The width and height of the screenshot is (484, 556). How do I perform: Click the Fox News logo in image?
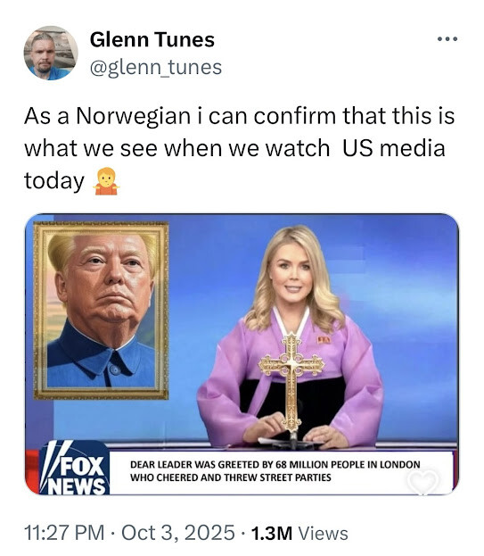coord(74,468)
